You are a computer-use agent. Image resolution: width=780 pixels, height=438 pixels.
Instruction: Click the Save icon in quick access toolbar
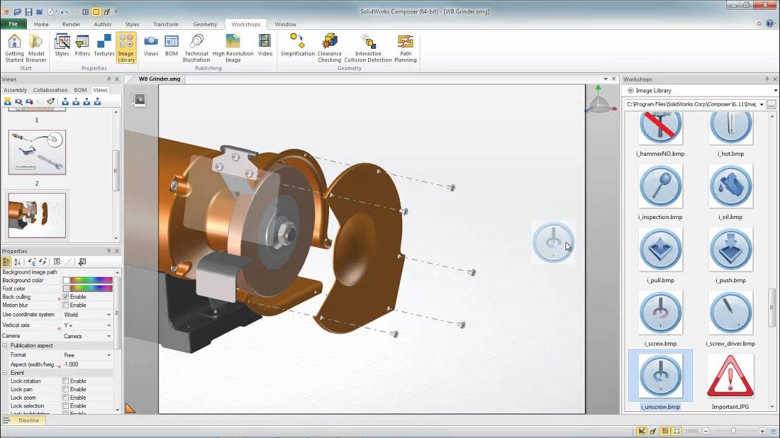point(28,12)
